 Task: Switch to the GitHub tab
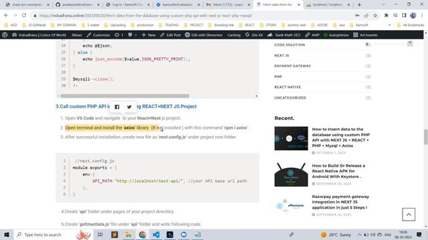78,5
